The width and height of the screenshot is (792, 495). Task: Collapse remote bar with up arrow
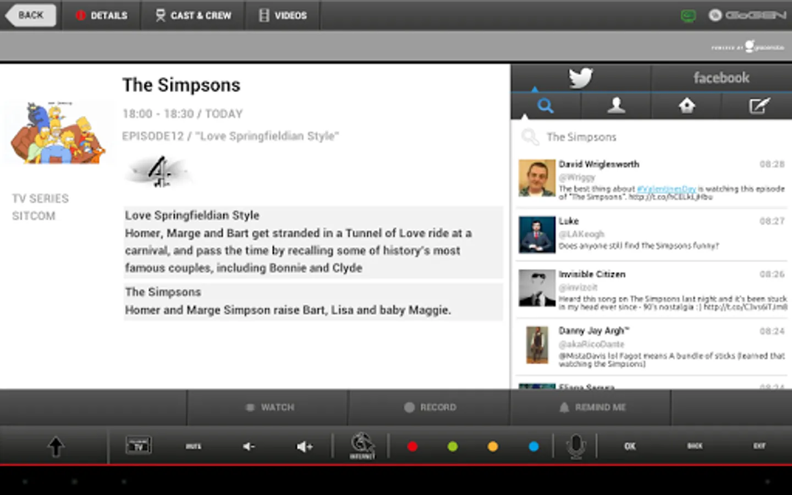pos(56,447)
